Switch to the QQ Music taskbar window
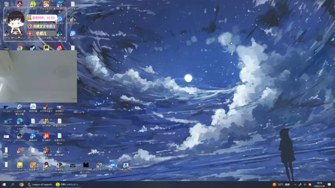The width and height of the screenshot is (335, 188). [x=67, y=184]
